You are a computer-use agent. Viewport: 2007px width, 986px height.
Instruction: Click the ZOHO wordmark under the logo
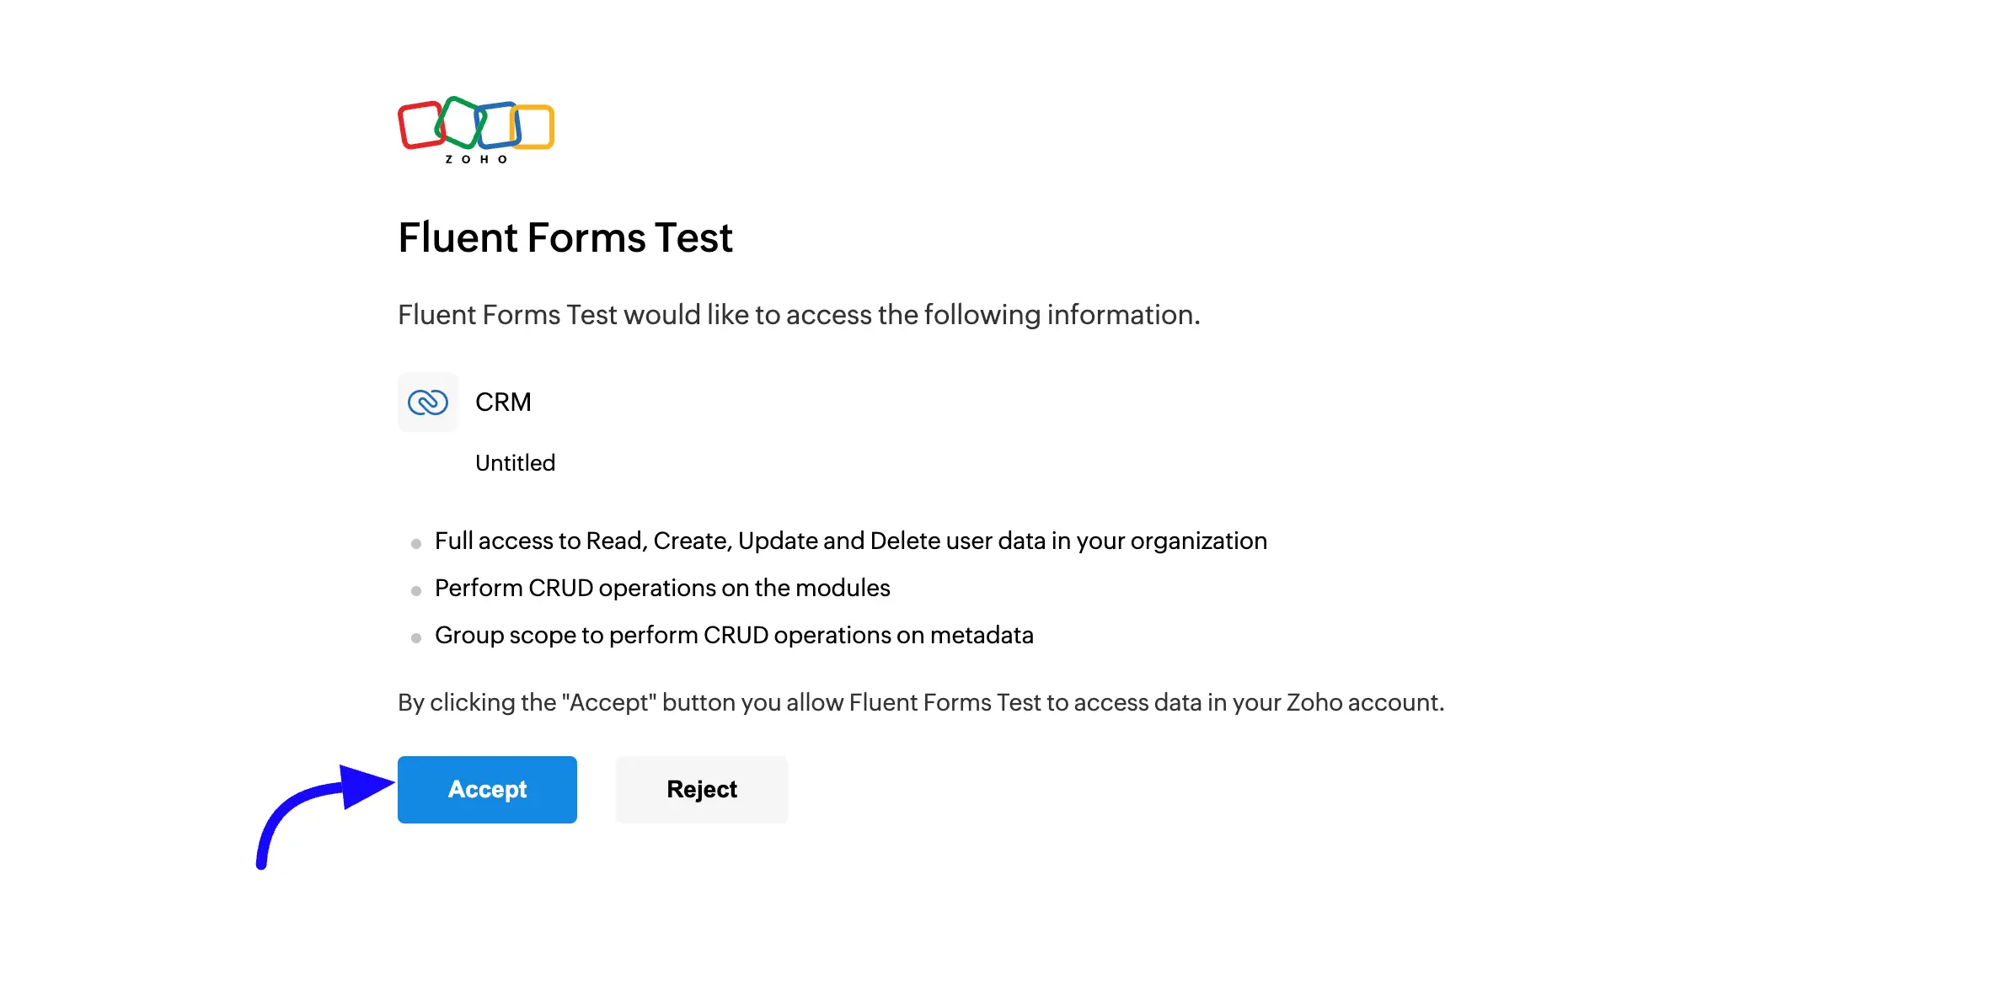pyautogui.click(x=476, y=159)
